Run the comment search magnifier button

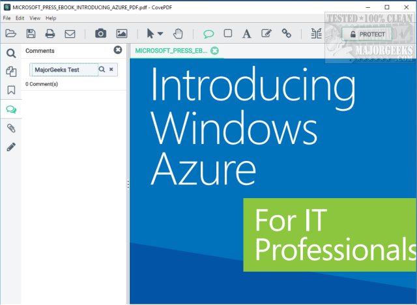pyautogui.click(x=102, y=69)
